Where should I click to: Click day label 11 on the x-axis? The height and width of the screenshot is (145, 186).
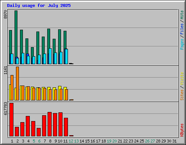pos(65,141)
